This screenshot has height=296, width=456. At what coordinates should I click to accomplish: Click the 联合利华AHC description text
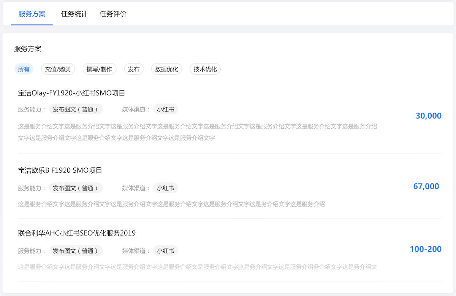198,267
